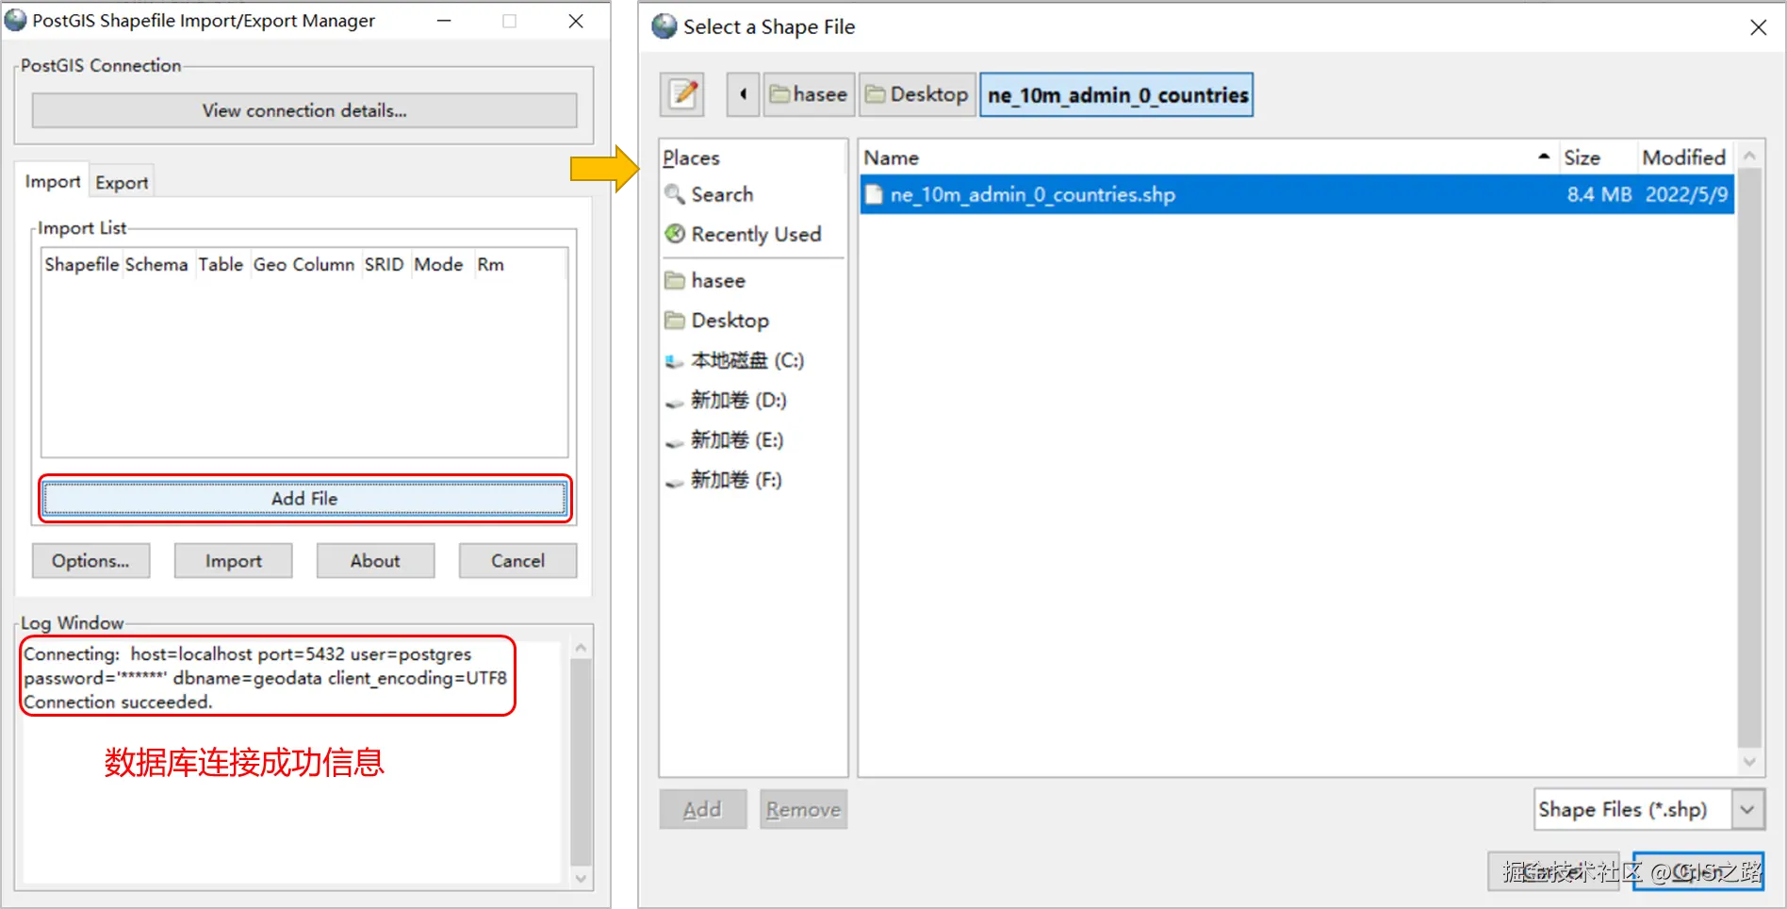Image resolution: width=1787 pixels, height=909 pixels.
Task: Click View connection details button
Action: click(x=304, y=110)
